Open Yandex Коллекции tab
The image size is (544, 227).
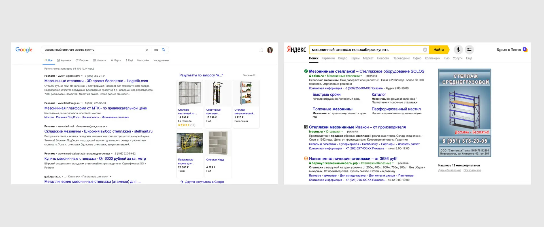click(x=432, y=58)
